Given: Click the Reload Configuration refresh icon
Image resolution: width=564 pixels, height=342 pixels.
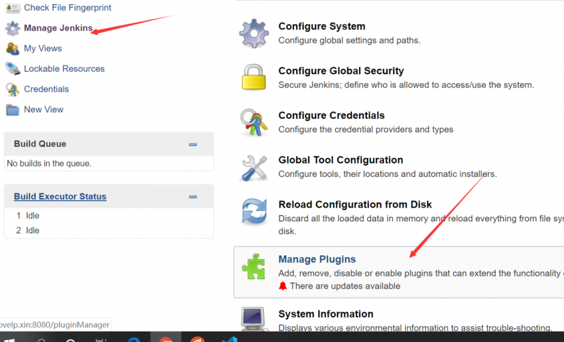Looking at the screenshot, I should (254, 212).
